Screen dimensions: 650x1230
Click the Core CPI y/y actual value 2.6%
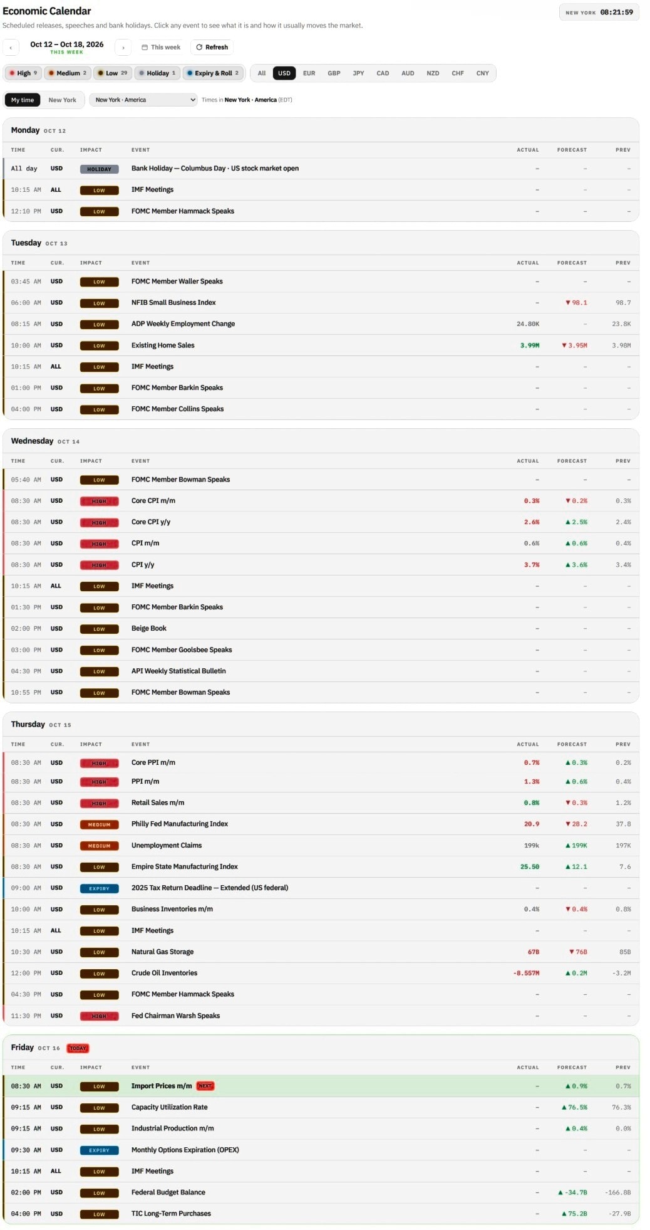tap(532, 522)
